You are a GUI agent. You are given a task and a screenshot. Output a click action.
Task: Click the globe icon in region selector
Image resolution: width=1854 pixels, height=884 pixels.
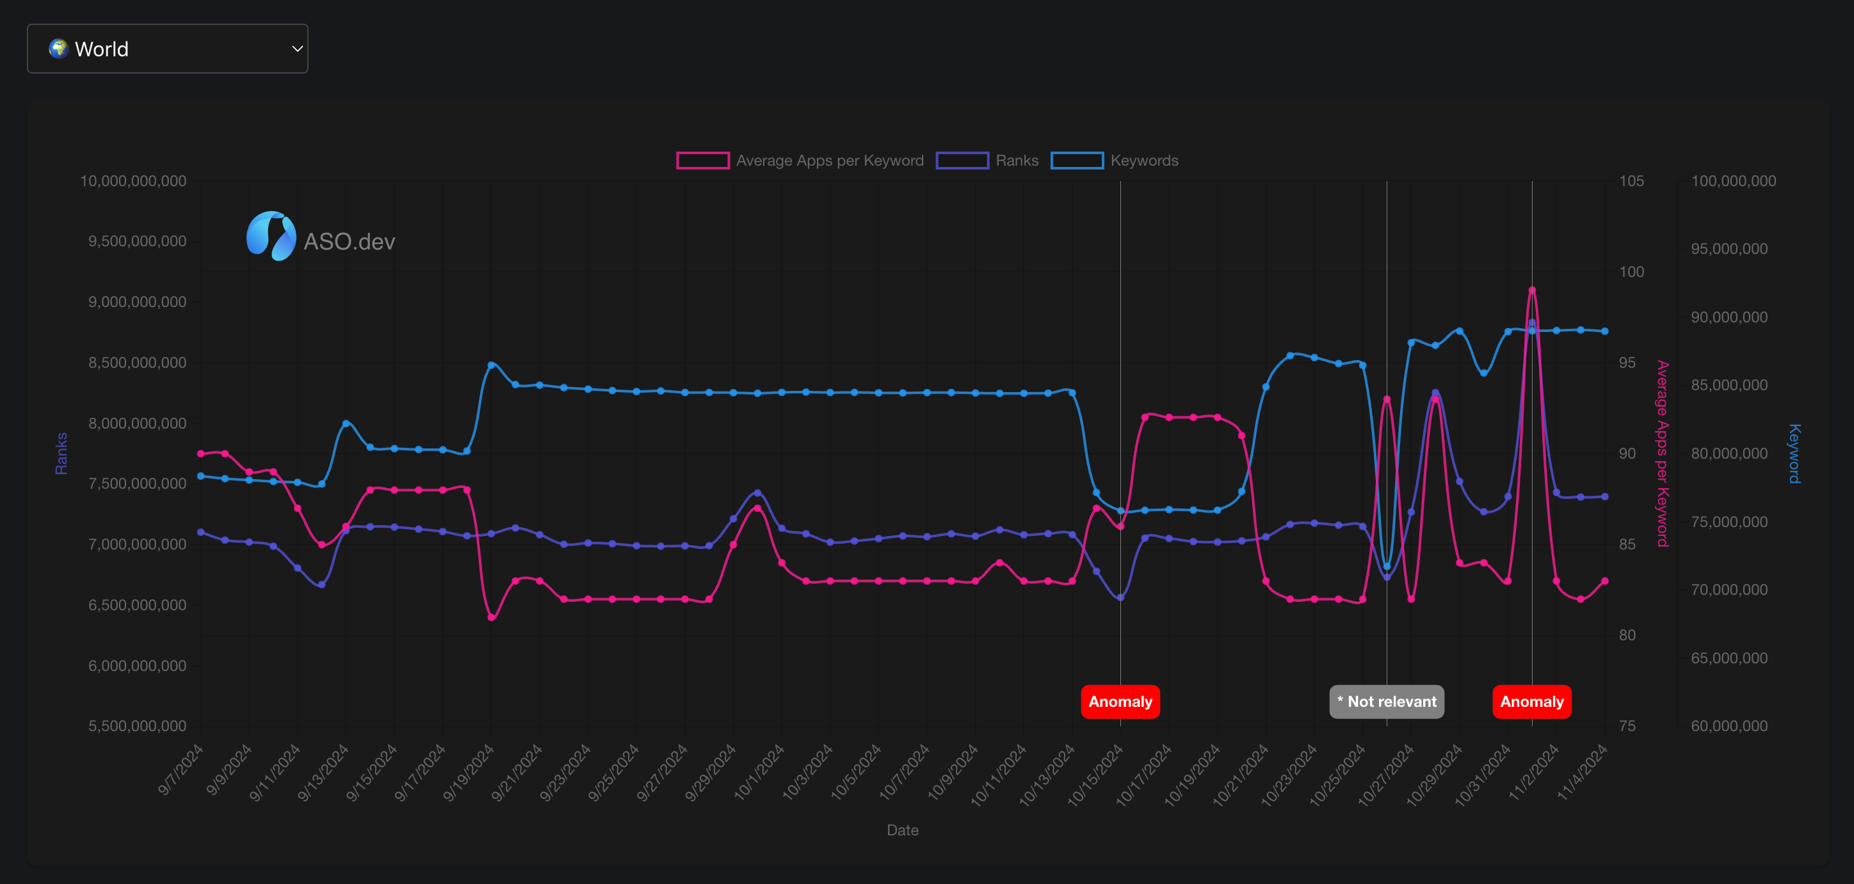click(58, 49)
